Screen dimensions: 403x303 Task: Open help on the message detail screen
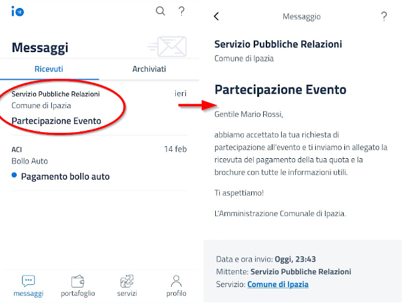click(x=384, y=17)
